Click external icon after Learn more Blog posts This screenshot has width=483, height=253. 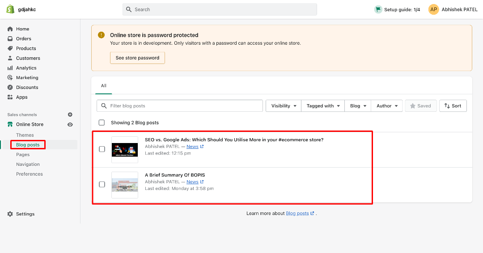pyautogui.click(x=312, y=213)
